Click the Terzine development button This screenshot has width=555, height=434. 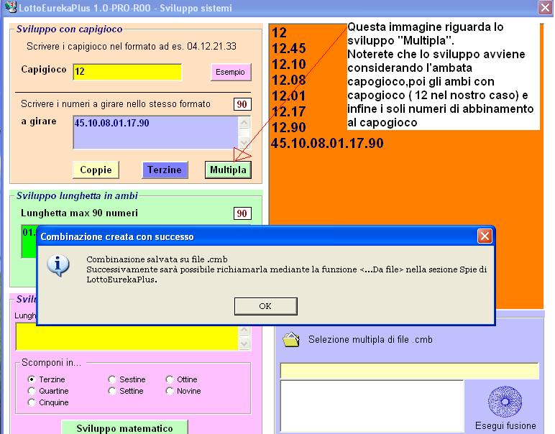tap(165, 170)
